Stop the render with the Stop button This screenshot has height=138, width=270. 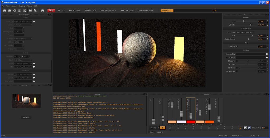pos(51,11)
